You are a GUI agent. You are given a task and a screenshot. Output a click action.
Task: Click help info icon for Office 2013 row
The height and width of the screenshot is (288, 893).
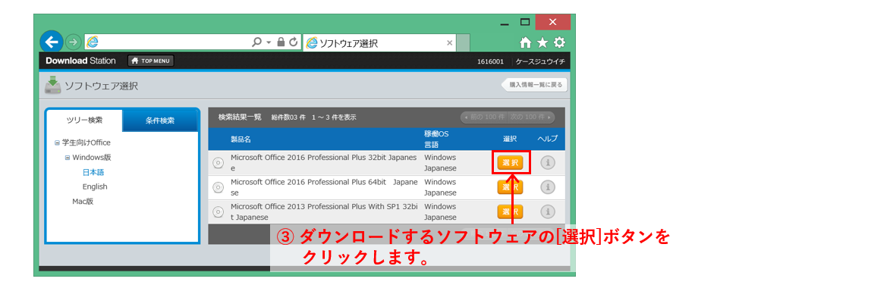click(x=547, y=211)
